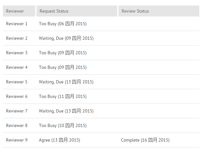Select the Reviewer 6 row label
This screenshot has height=149, width=209.
point(17,96)
